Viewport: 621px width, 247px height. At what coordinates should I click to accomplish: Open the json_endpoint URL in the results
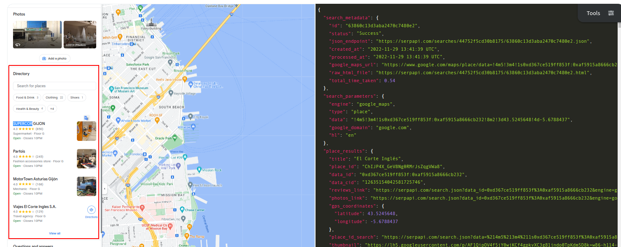click(x=483, y=41)
